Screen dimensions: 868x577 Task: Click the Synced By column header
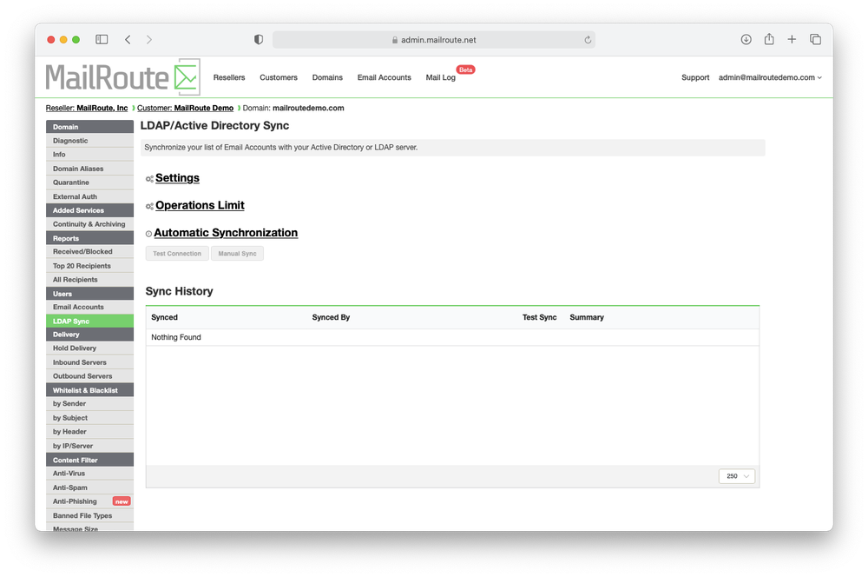331,317
